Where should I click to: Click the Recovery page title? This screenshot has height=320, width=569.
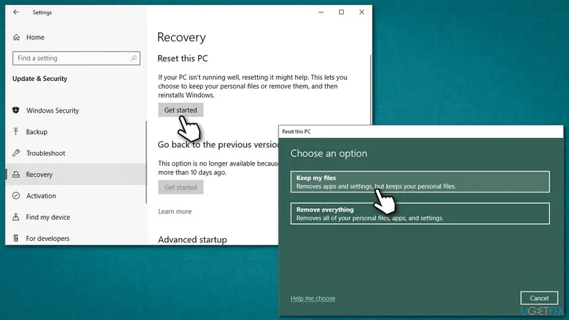(181, 37)
